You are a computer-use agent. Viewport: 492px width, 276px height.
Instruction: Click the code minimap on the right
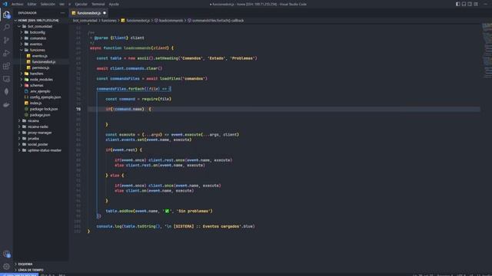(487, 50)
